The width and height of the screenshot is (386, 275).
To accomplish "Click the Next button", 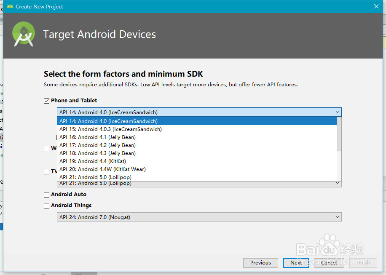I will [x=296, y=263].
